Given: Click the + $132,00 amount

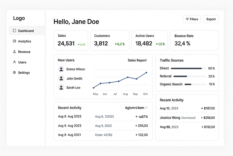Looking at the screenshot, I should 208,127.
